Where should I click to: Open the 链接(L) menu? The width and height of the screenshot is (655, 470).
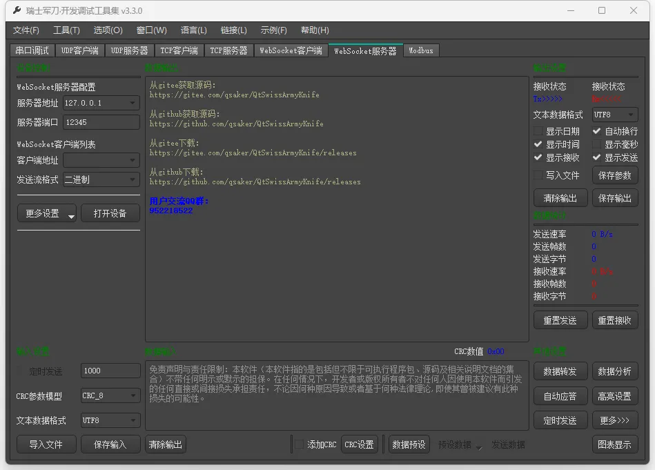(x=233, y=30)
